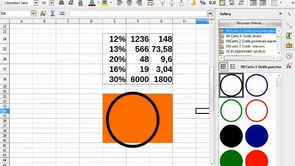Toggle bold formatting in the toolbar
Screen dimensions: 295x166
[61, 3]
